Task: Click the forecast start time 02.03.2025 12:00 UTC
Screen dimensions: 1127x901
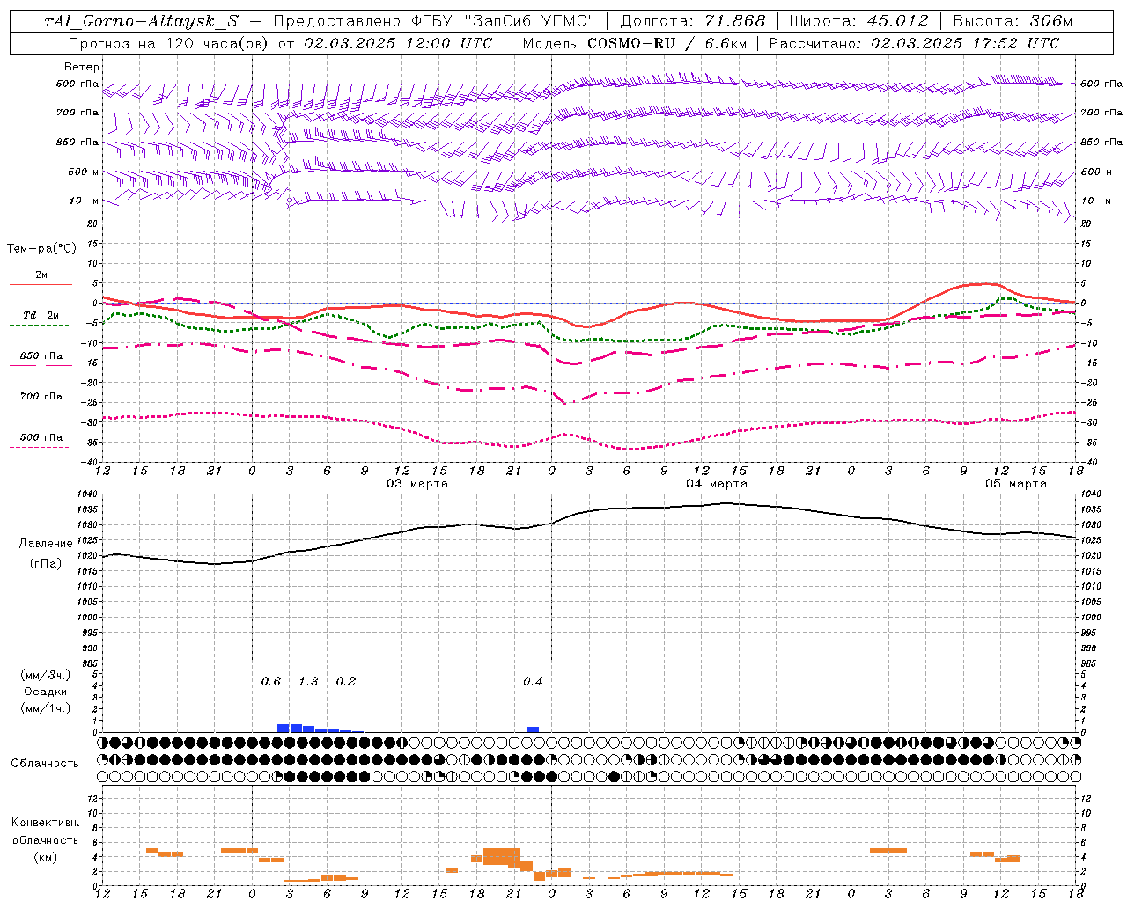Action: coord(398,43)
